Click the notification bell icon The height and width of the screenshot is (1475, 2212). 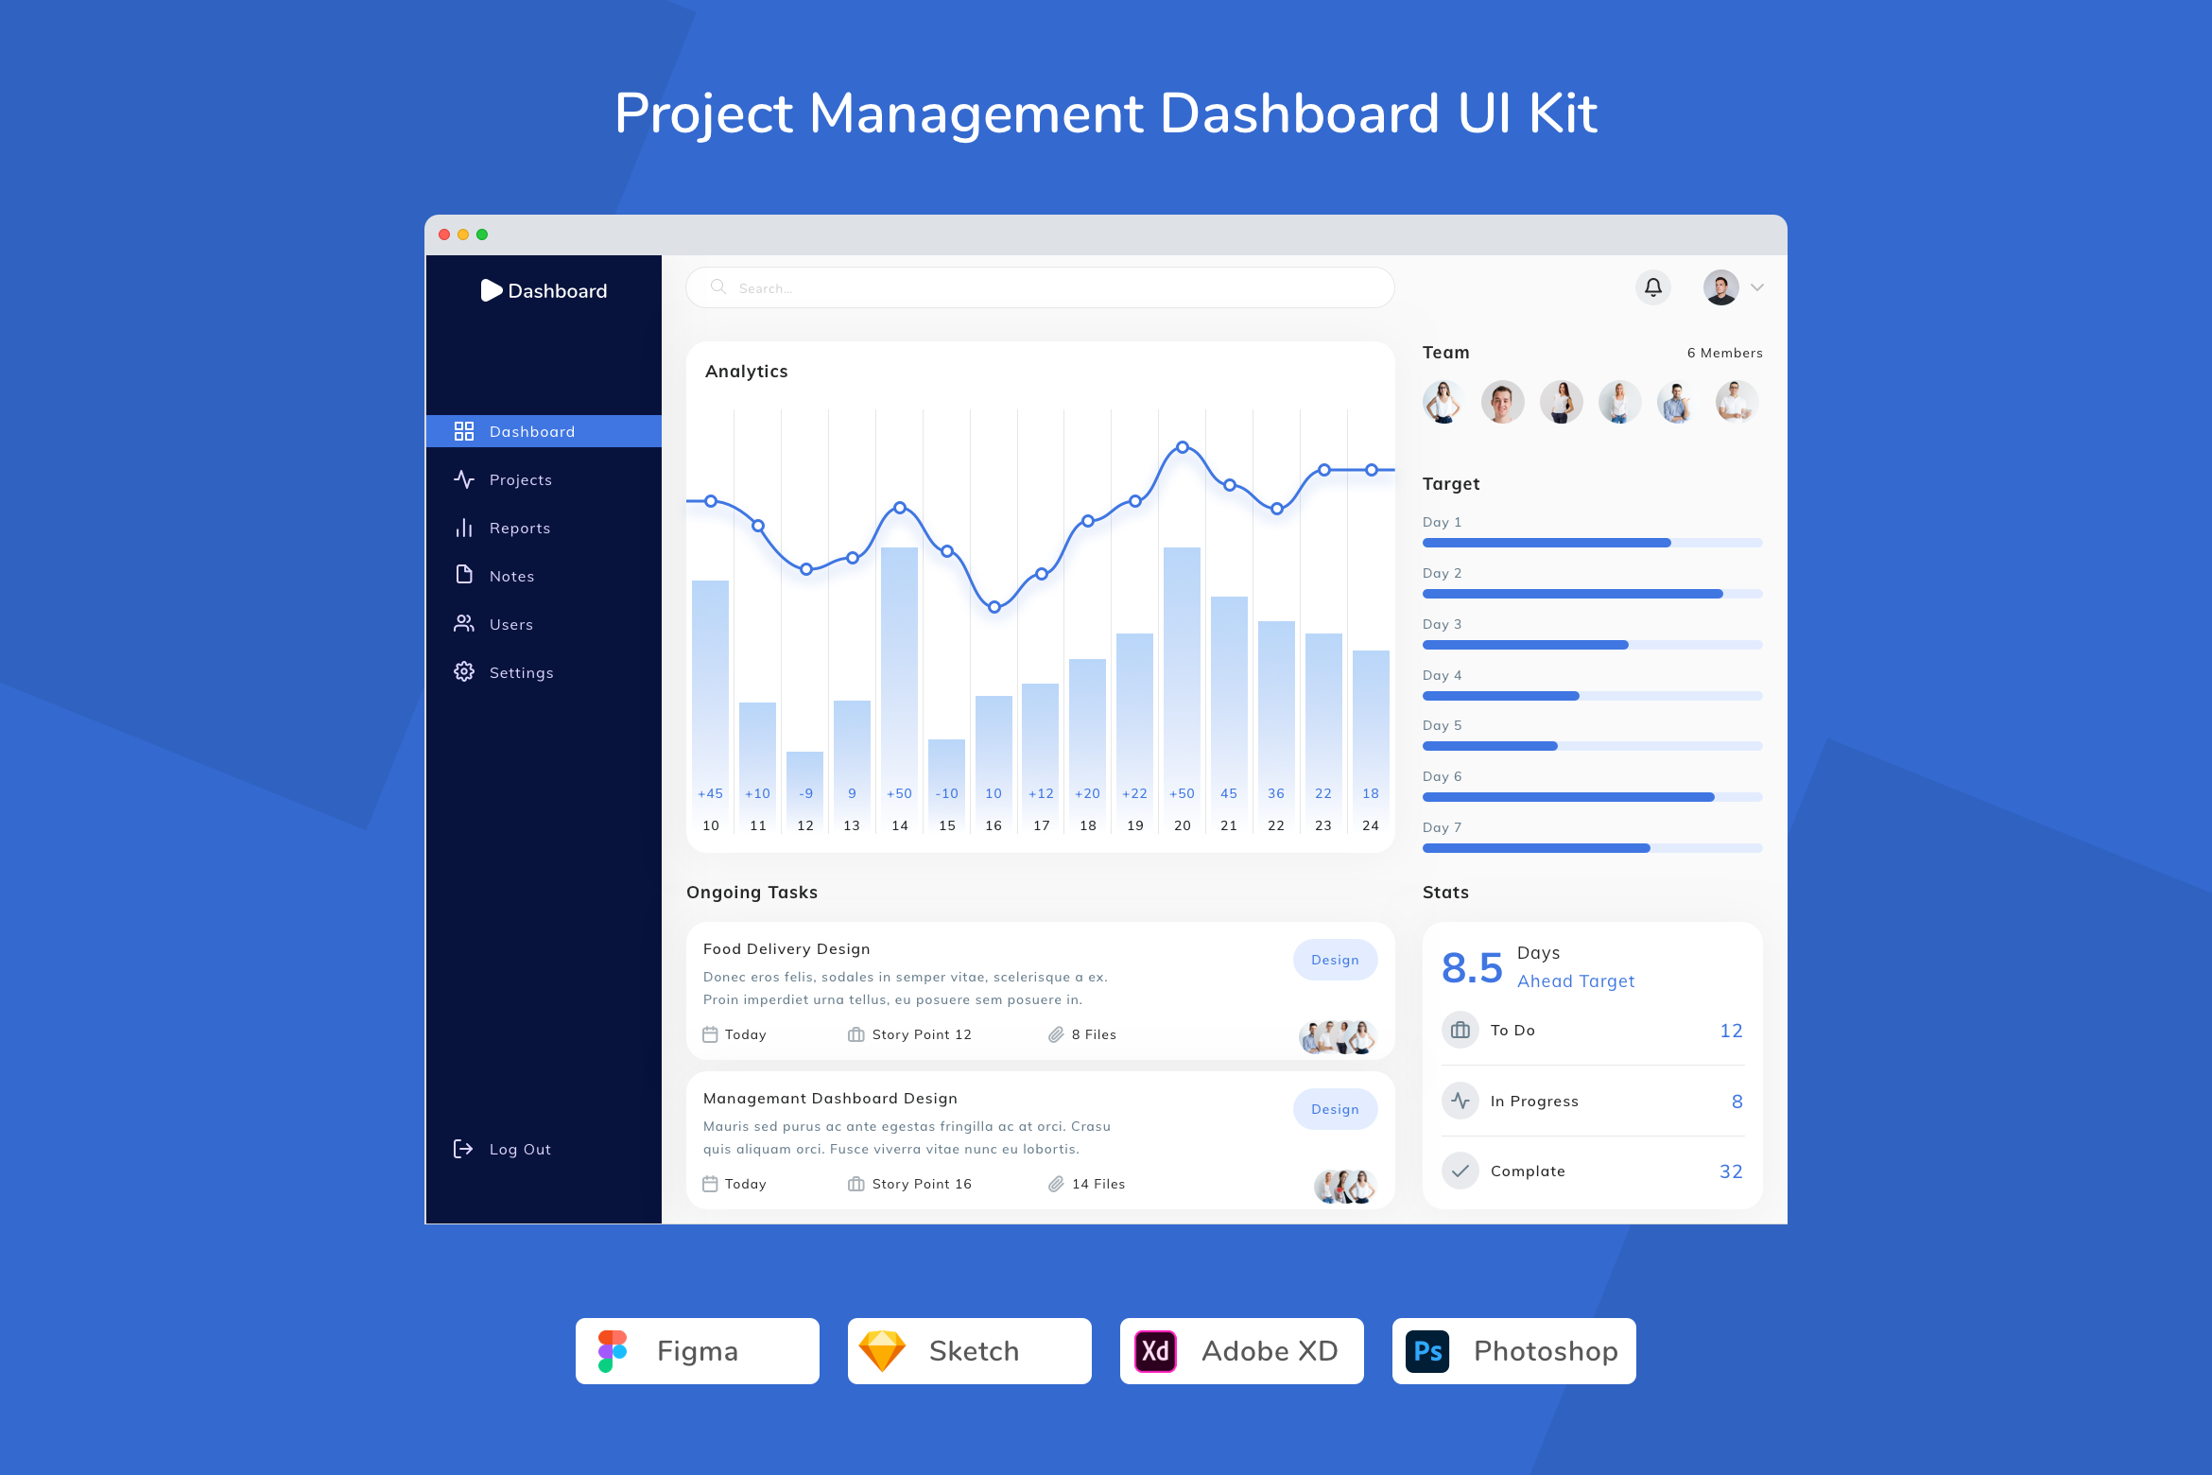click(x=1652, y=287)
